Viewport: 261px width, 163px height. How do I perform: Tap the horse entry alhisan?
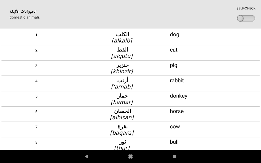(122, 114)
